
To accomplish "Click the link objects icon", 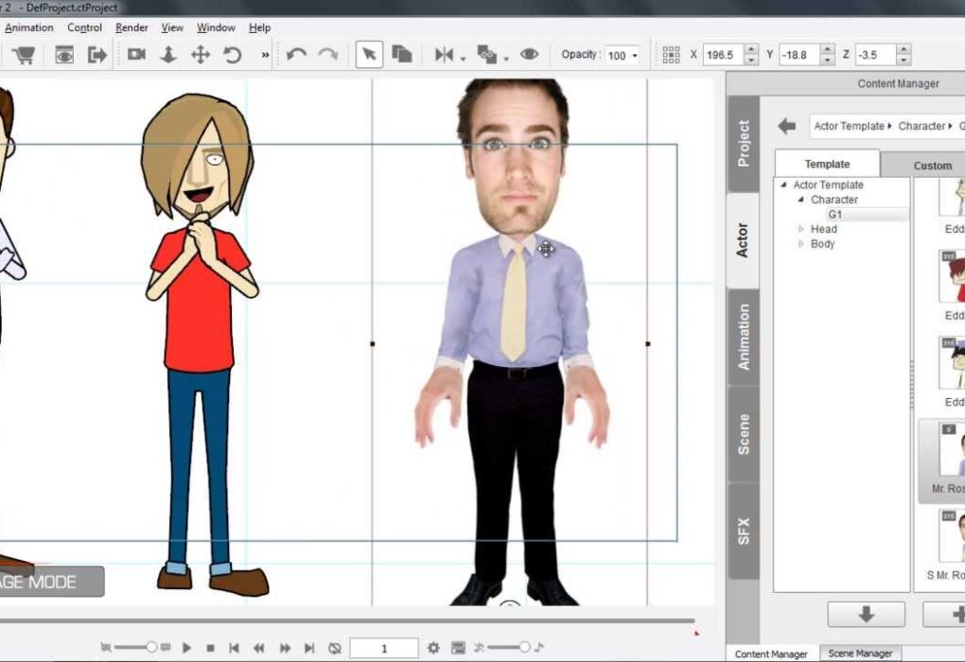I will 487,55.
